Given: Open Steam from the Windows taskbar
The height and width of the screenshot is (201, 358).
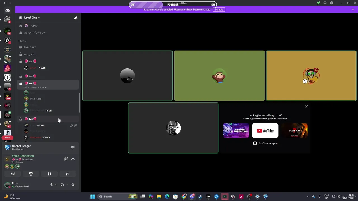Looking at the screenshot, I should tap(200, 197).
